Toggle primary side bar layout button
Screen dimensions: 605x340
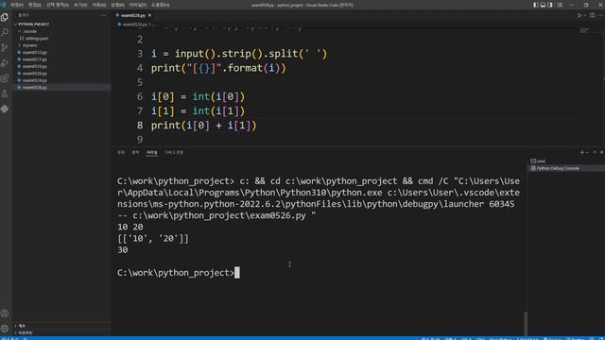536,5
